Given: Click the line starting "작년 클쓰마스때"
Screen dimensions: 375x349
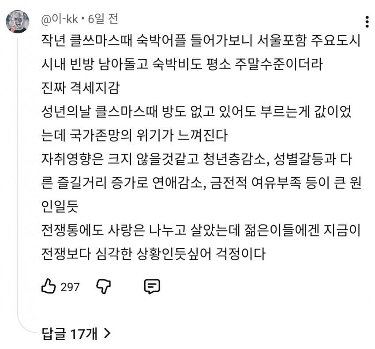Looking at the screenshot, I should 200,42.
